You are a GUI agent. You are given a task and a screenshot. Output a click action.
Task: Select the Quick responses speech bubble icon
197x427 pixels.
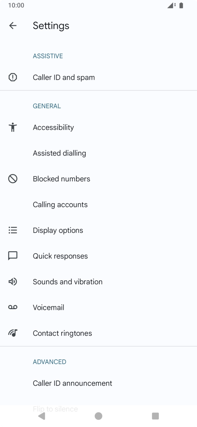(13, 256)
